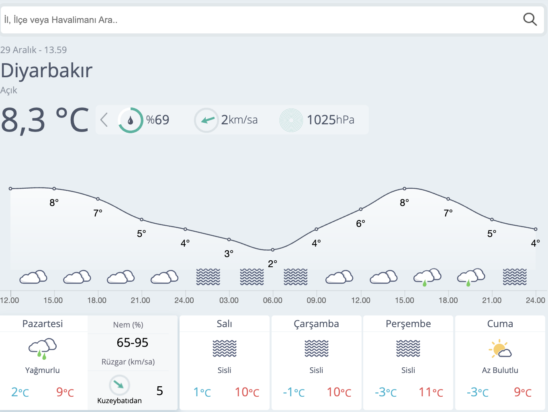548x412 pixels.
Task: Click the cloudy icon left of second 15.00
Action: pos(384,277)
